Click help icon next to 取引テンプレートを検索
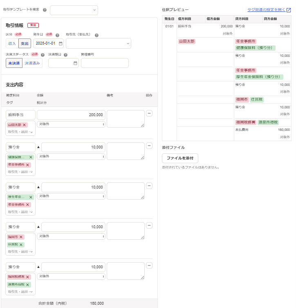 (x=45, y=9)
